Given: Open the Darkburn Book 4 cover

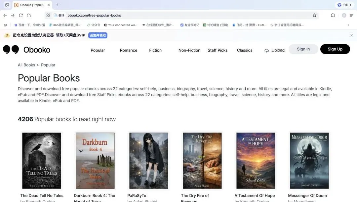Looking at the screenshot, I should [95, 161].
